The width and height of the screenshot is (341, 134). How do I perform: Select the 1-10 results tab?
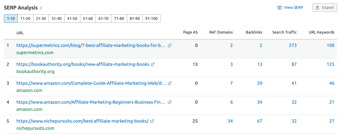point(11,19)
